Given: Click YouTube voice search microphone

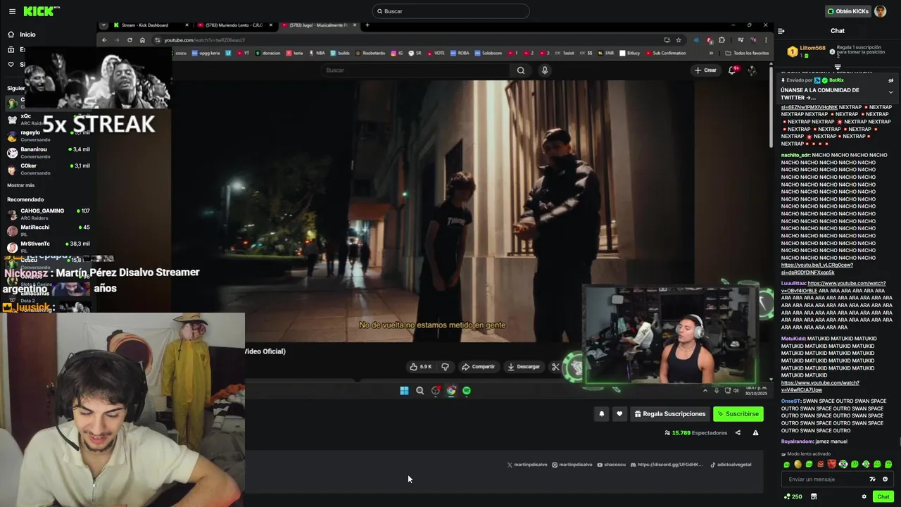Looking at the screenshot, I should tap(544, 70).
